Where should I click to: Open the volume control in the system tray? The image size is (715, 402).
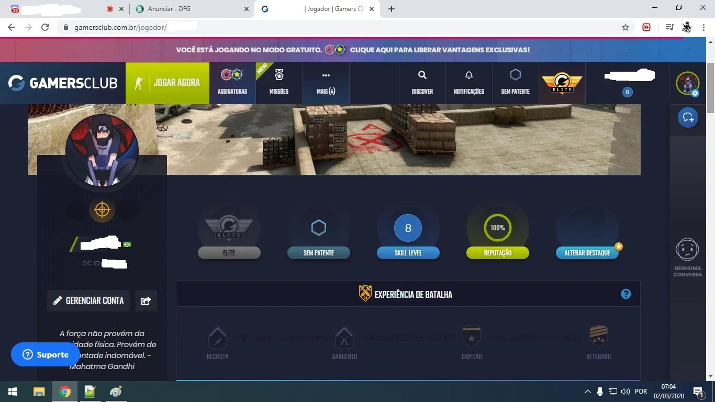click(x=625, y=392)
